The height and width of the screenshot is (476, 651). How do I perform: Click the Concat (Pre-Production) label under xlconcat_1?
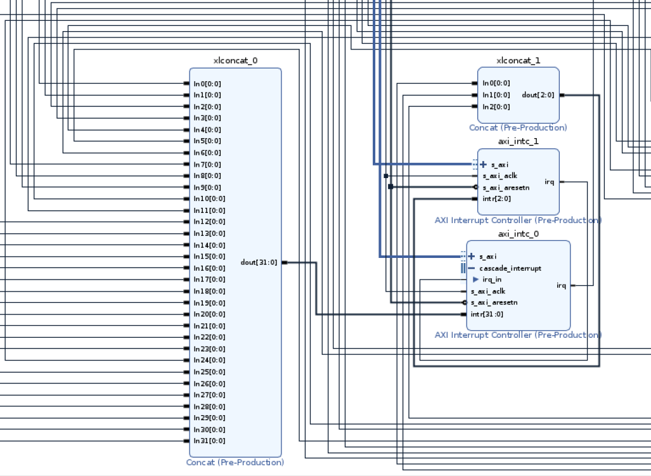518,128
